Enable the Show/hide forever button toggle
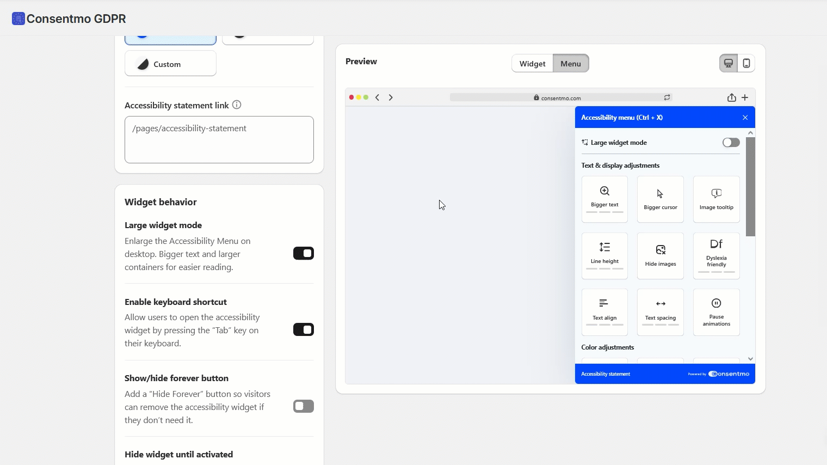This screenshot has width=827, height=465. coord(304,406)
